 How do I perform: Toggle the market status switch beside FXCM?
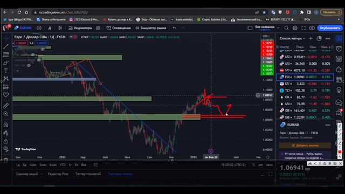click(73, 37)
